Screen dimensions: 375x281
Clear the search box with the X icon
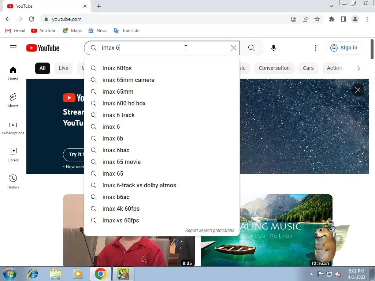click(x=233, y=48)
